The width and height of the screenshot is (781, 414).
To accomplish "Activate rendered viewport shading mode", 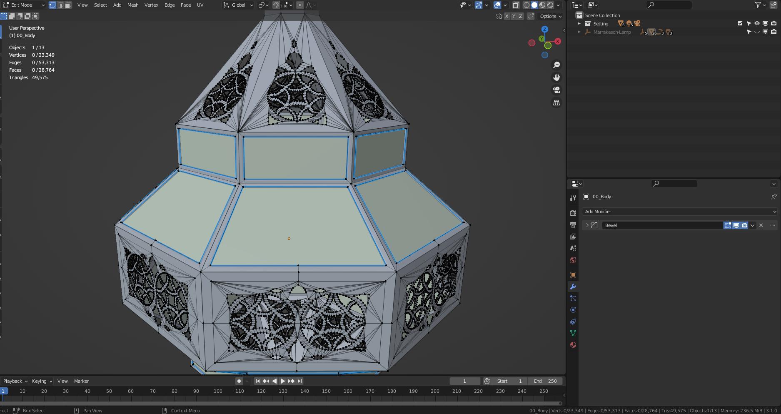I will pos(549,5).
